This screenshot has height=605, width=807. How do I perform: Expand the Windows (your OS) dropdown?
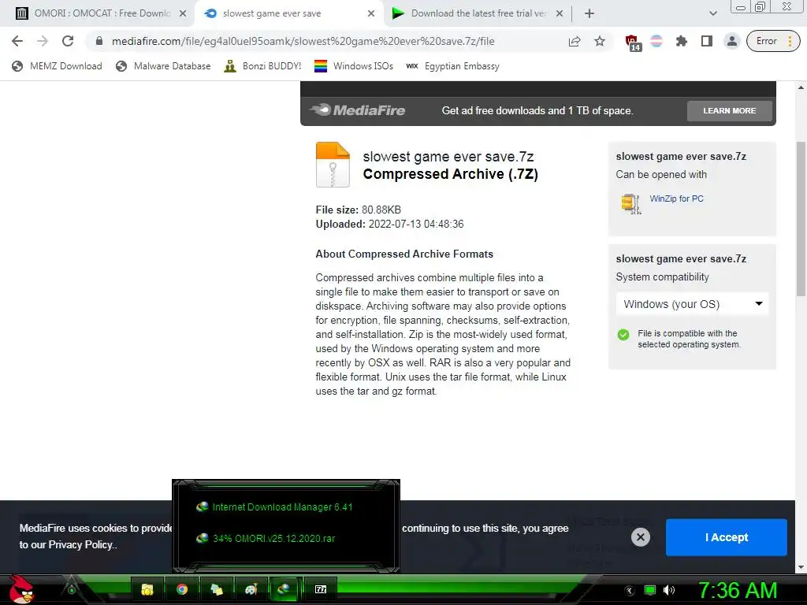[x=692, y=304]
